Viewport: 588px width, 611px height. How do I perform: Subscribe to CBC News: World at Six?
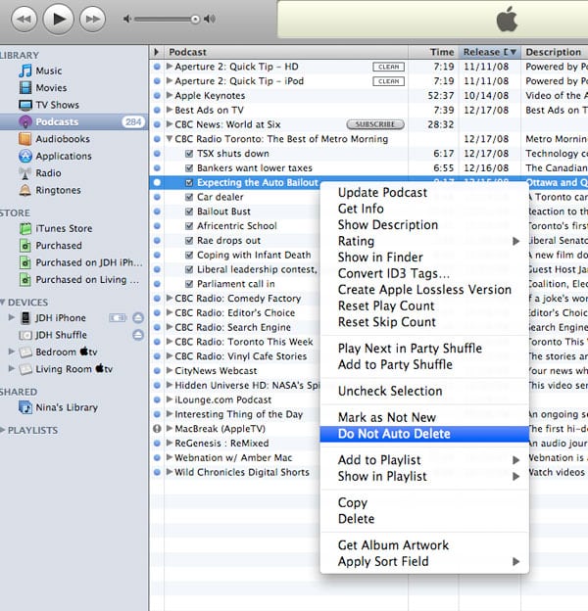click(x=375, y=124)
